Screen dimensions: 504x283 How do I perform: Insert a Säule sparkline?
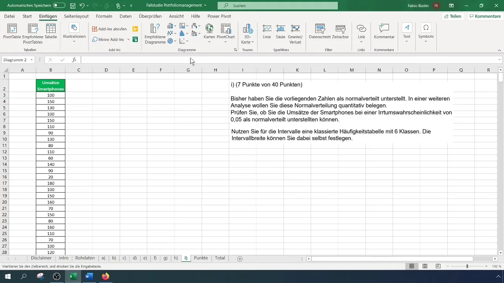point(280,31)
